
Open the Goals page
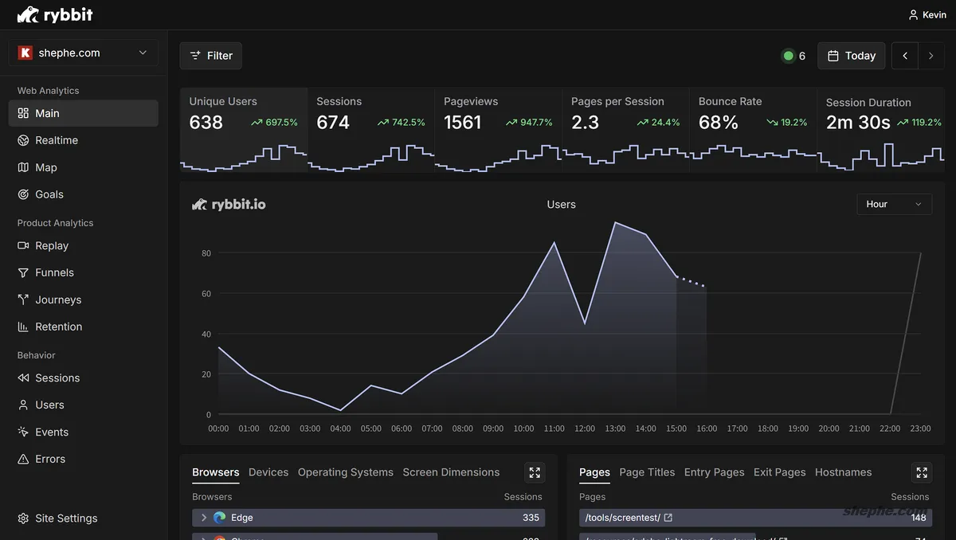pos(52,194)
